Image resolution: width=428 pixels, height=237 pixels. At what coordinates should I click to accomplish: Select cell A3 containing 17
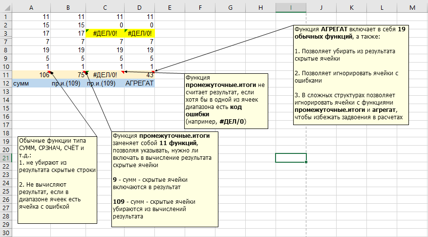pyautogui.click(x=31, y=33)
